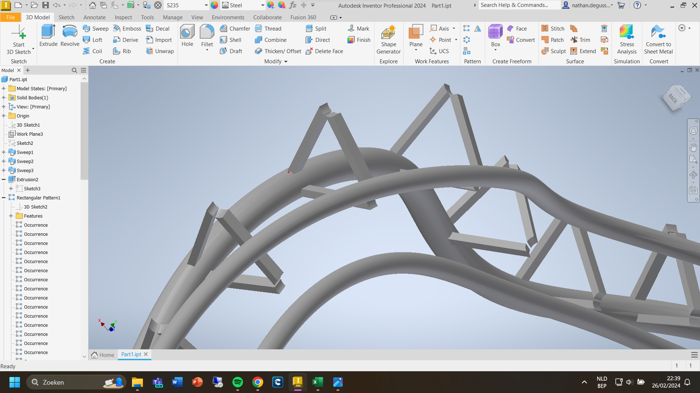
Task: Open the File menu
Action: tap(11, 17)
